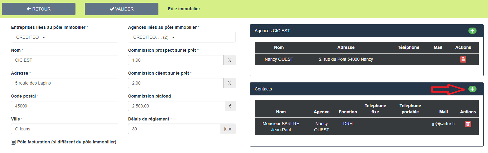Add a new agency to CIC EST
The width and height of the screenshot is (488, 153).
click(472, 31)
